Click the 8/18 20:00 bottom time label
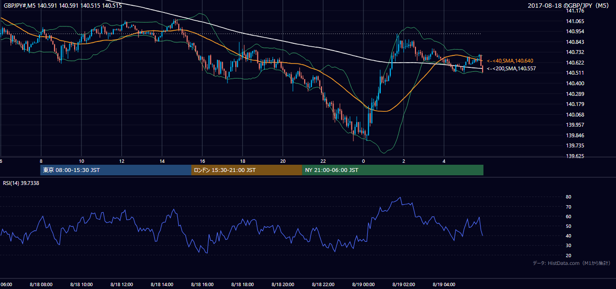The height and width of the screenshot is (289, 616). tap(283, 285)
